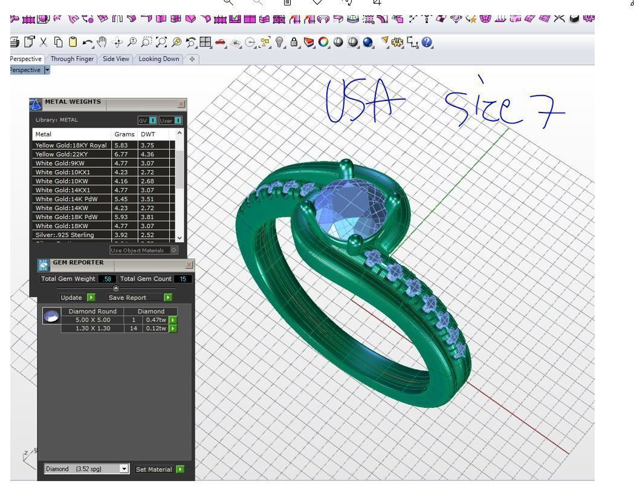Click green arrow beside 0.47tw row
The height and width of the screenshot is (495, 634).
coord(173,320)
